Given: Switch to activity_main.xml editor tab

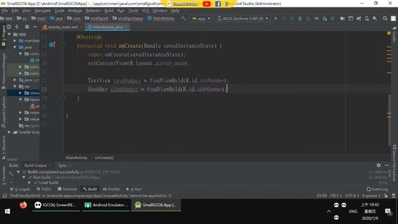Looking at the screenshot, I should pyautogui.click(x=62, y=27).
